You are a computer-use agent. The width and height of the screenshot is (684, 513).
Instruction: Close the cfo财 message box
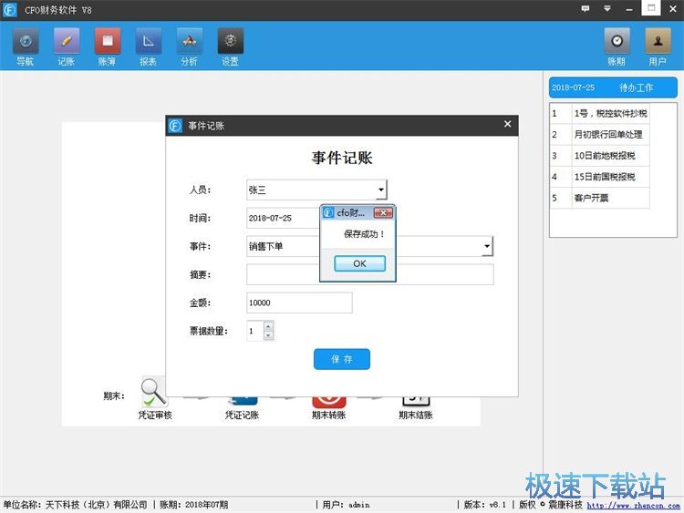[x=383, y=212]
